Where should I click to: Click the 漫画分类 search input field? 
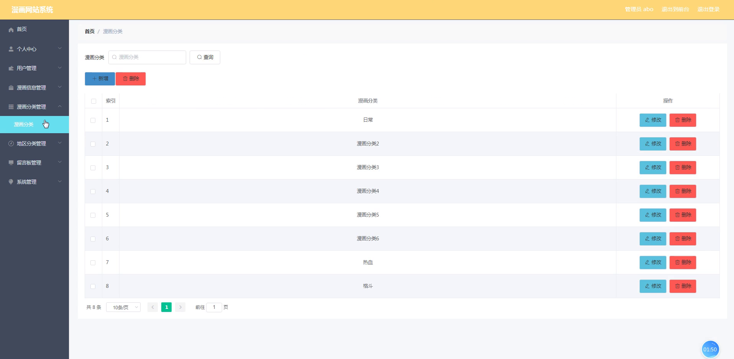147,57
